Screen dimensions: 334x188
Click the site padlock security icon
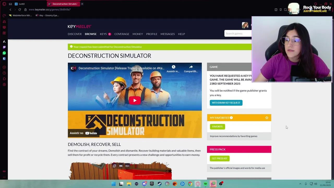[25, 10]
